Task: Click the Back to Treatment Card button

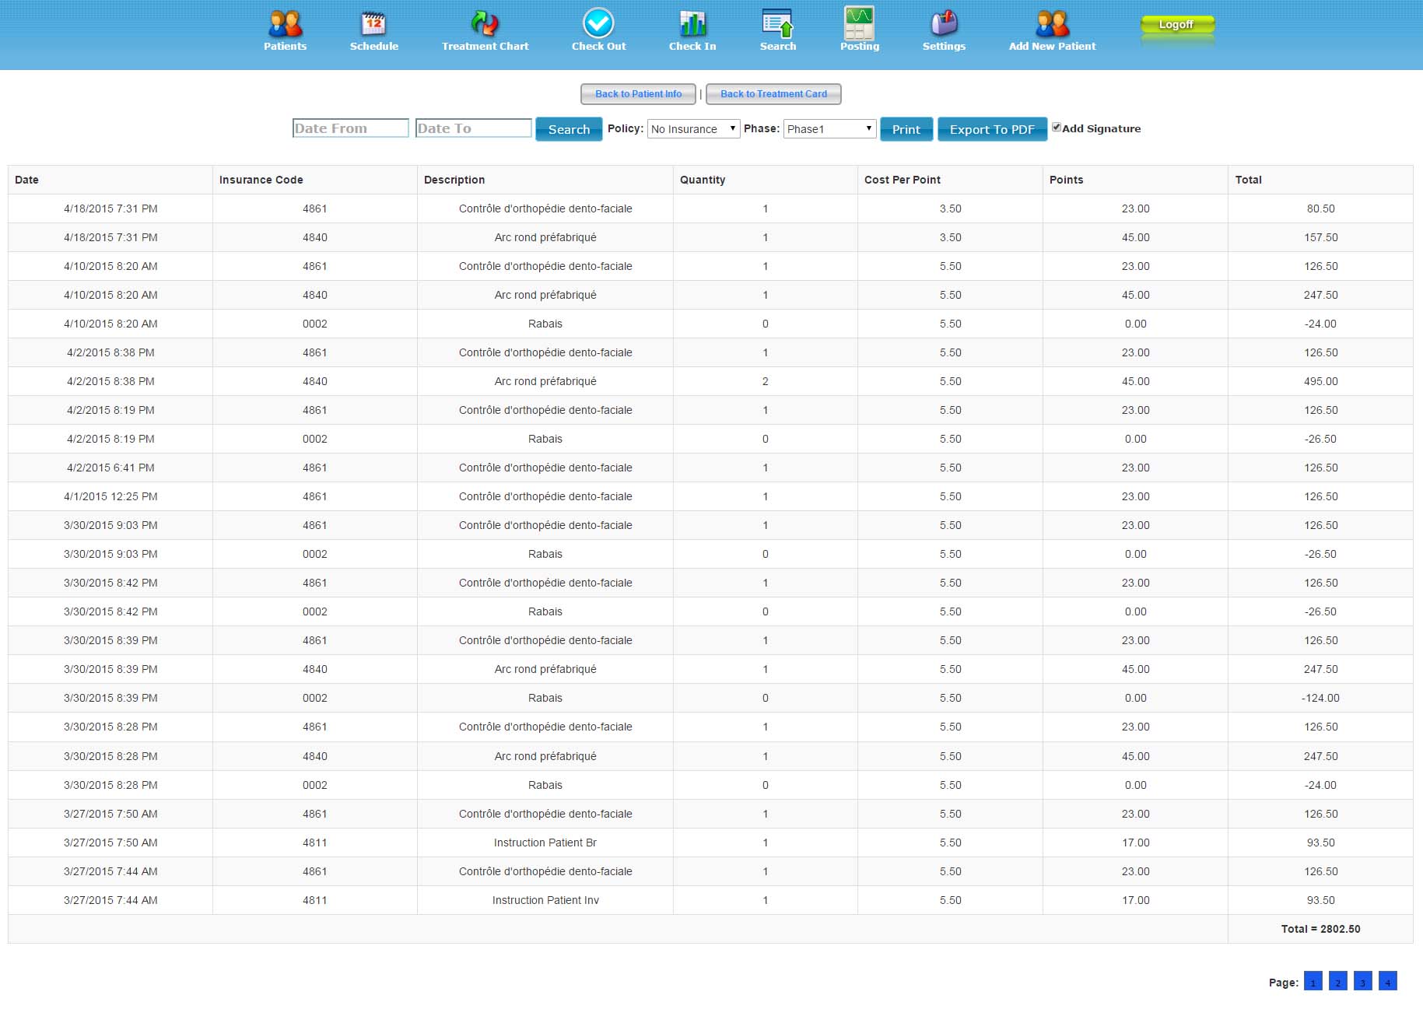Action: [x=773, y=94]
